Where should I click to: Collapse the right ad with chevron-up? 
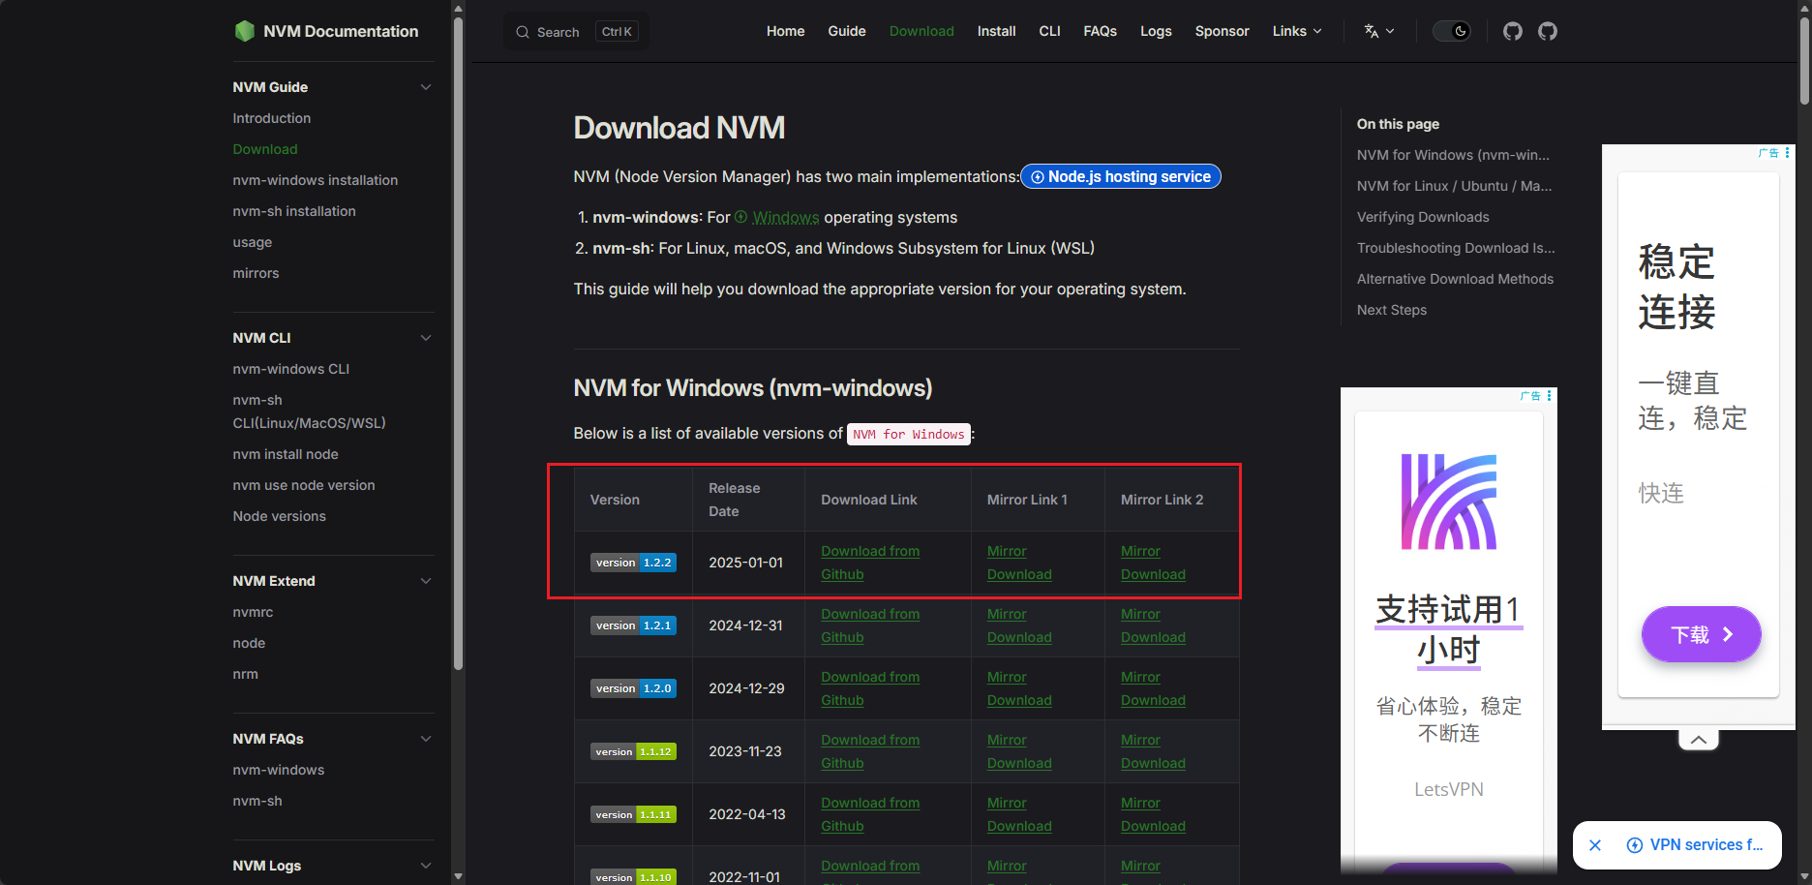coord(1699,740)
